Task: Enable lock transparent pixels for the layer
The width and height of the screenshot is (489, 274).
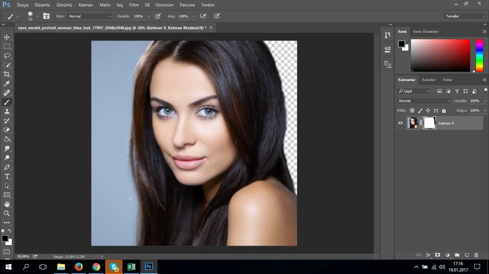Action: pos(412,110)
